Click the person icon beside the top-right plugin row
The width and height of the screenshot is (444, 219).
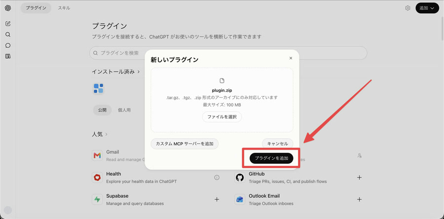[360, 155]
